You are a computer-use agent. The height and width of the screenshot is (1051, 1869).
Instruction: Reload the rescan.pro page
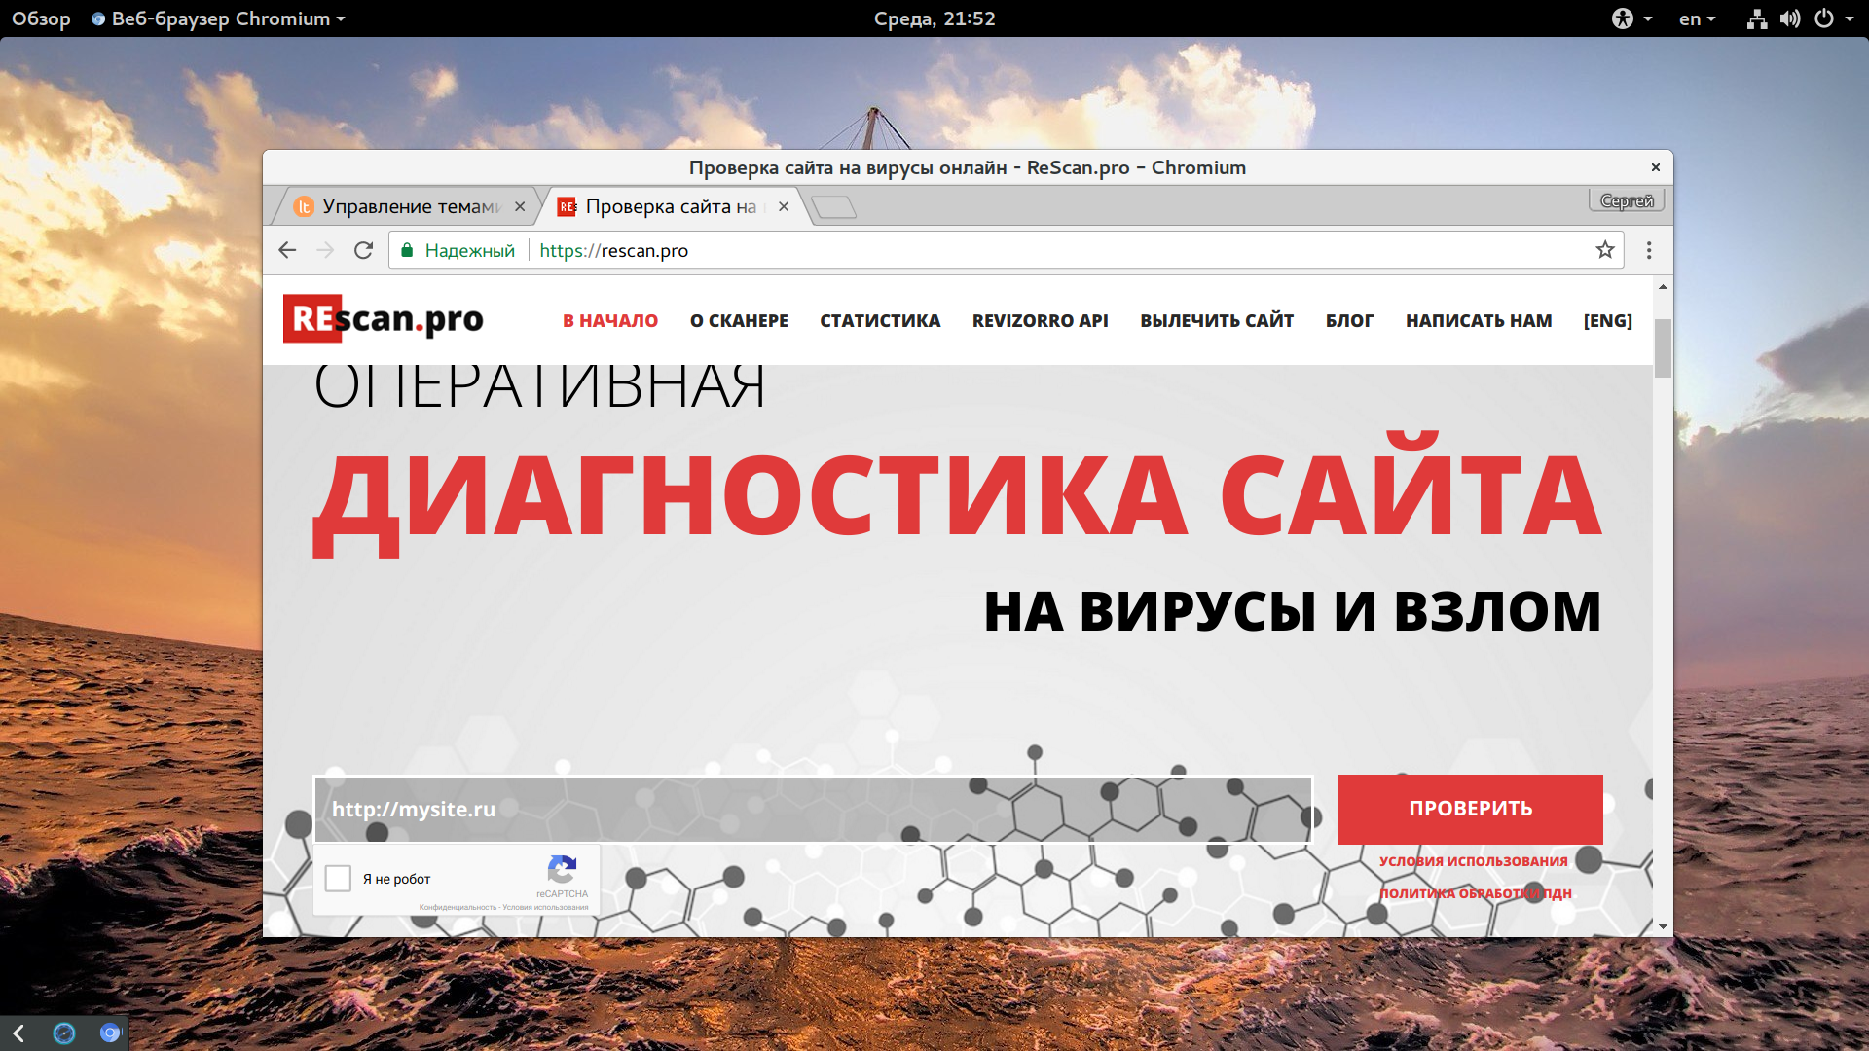click(363, 250)
